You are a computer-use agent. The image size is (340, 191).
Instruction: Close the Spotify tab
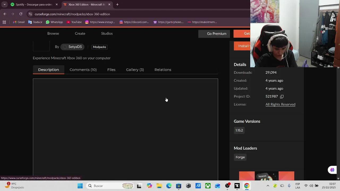click(57, 5)
